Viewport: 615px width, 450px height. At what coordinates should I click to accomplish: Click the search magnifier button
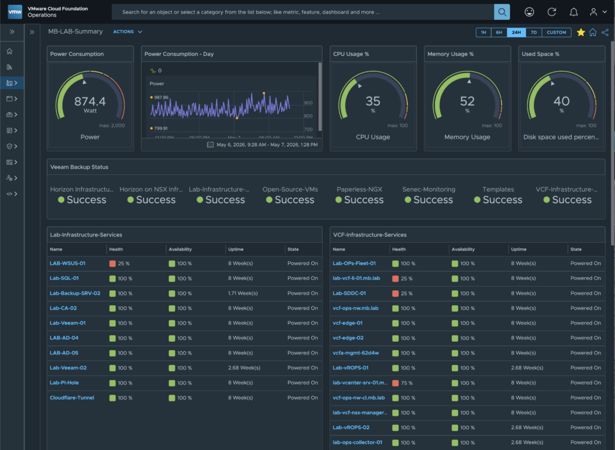[501, 12]
